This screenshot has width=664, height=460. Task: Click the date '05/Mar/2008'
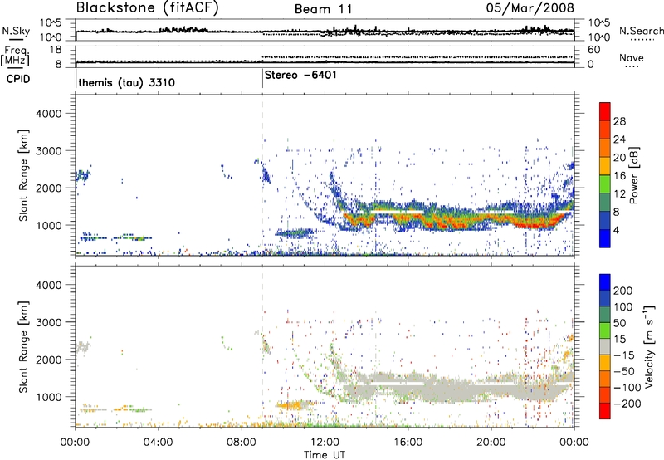click(x=530, y=7)
